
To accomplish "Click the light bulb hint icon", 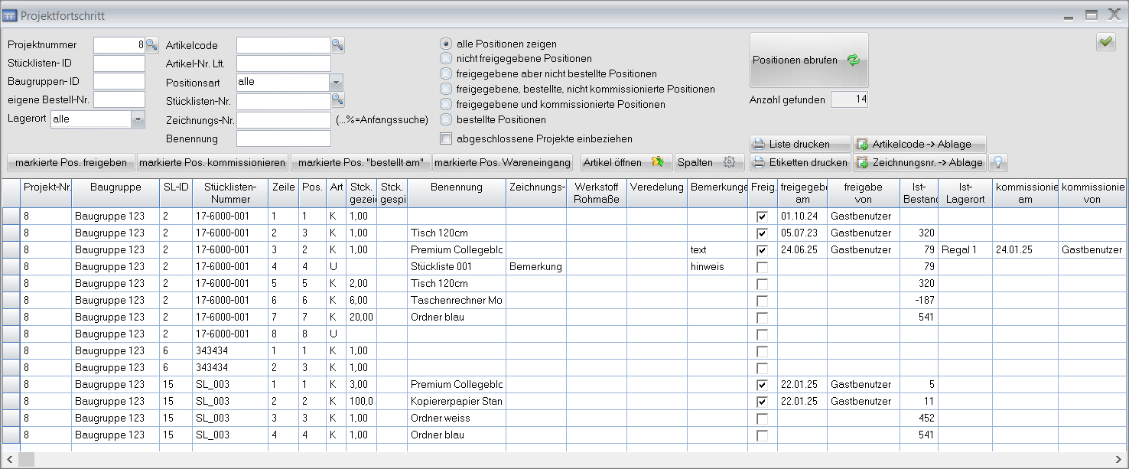I will pos(997,162).
